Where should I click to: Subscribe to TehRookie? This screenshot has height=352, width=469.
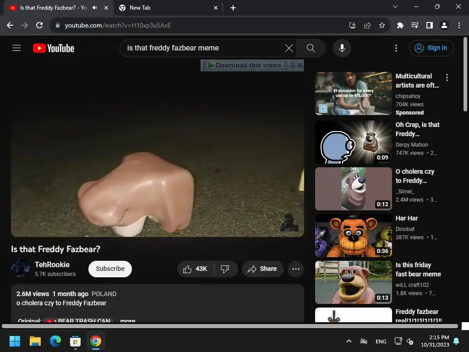110,269
